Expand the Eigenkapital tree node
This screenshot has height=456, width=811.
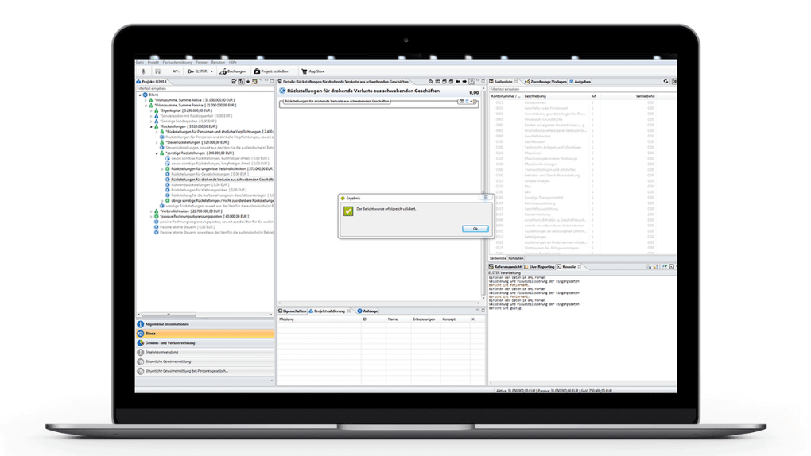click(151, 110)
